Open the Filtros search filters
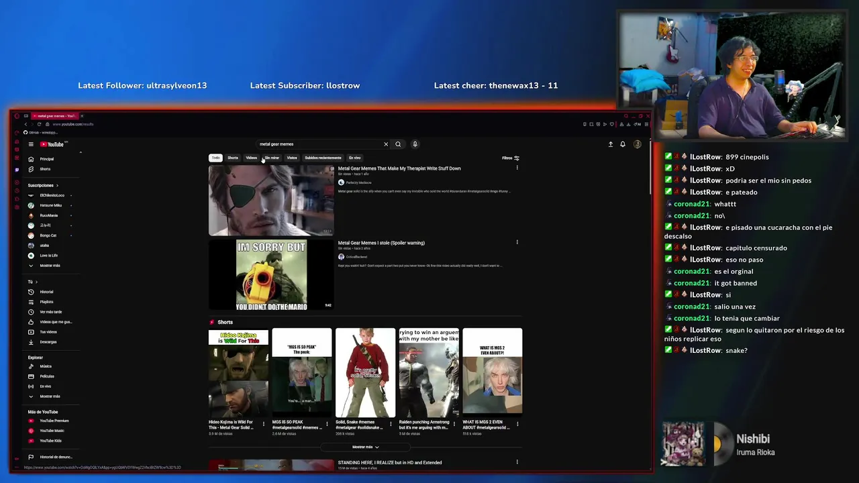The height and width of the screenshot is (483, 859). (x=511, y=158)
